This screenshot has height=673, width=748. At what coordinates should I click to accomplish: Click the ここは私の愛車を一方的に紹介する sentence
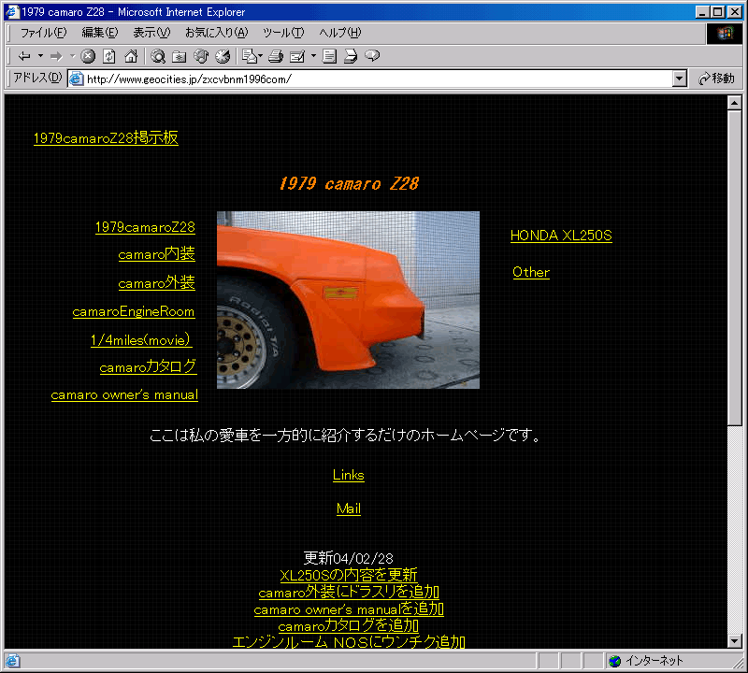[x=344, y=435]
